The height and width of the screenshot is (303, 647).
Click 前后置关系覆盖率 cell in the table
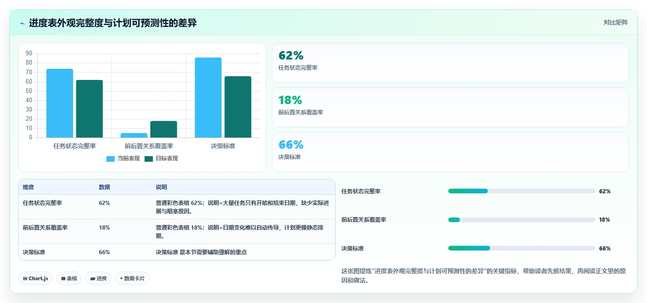(x=45, y=228)
